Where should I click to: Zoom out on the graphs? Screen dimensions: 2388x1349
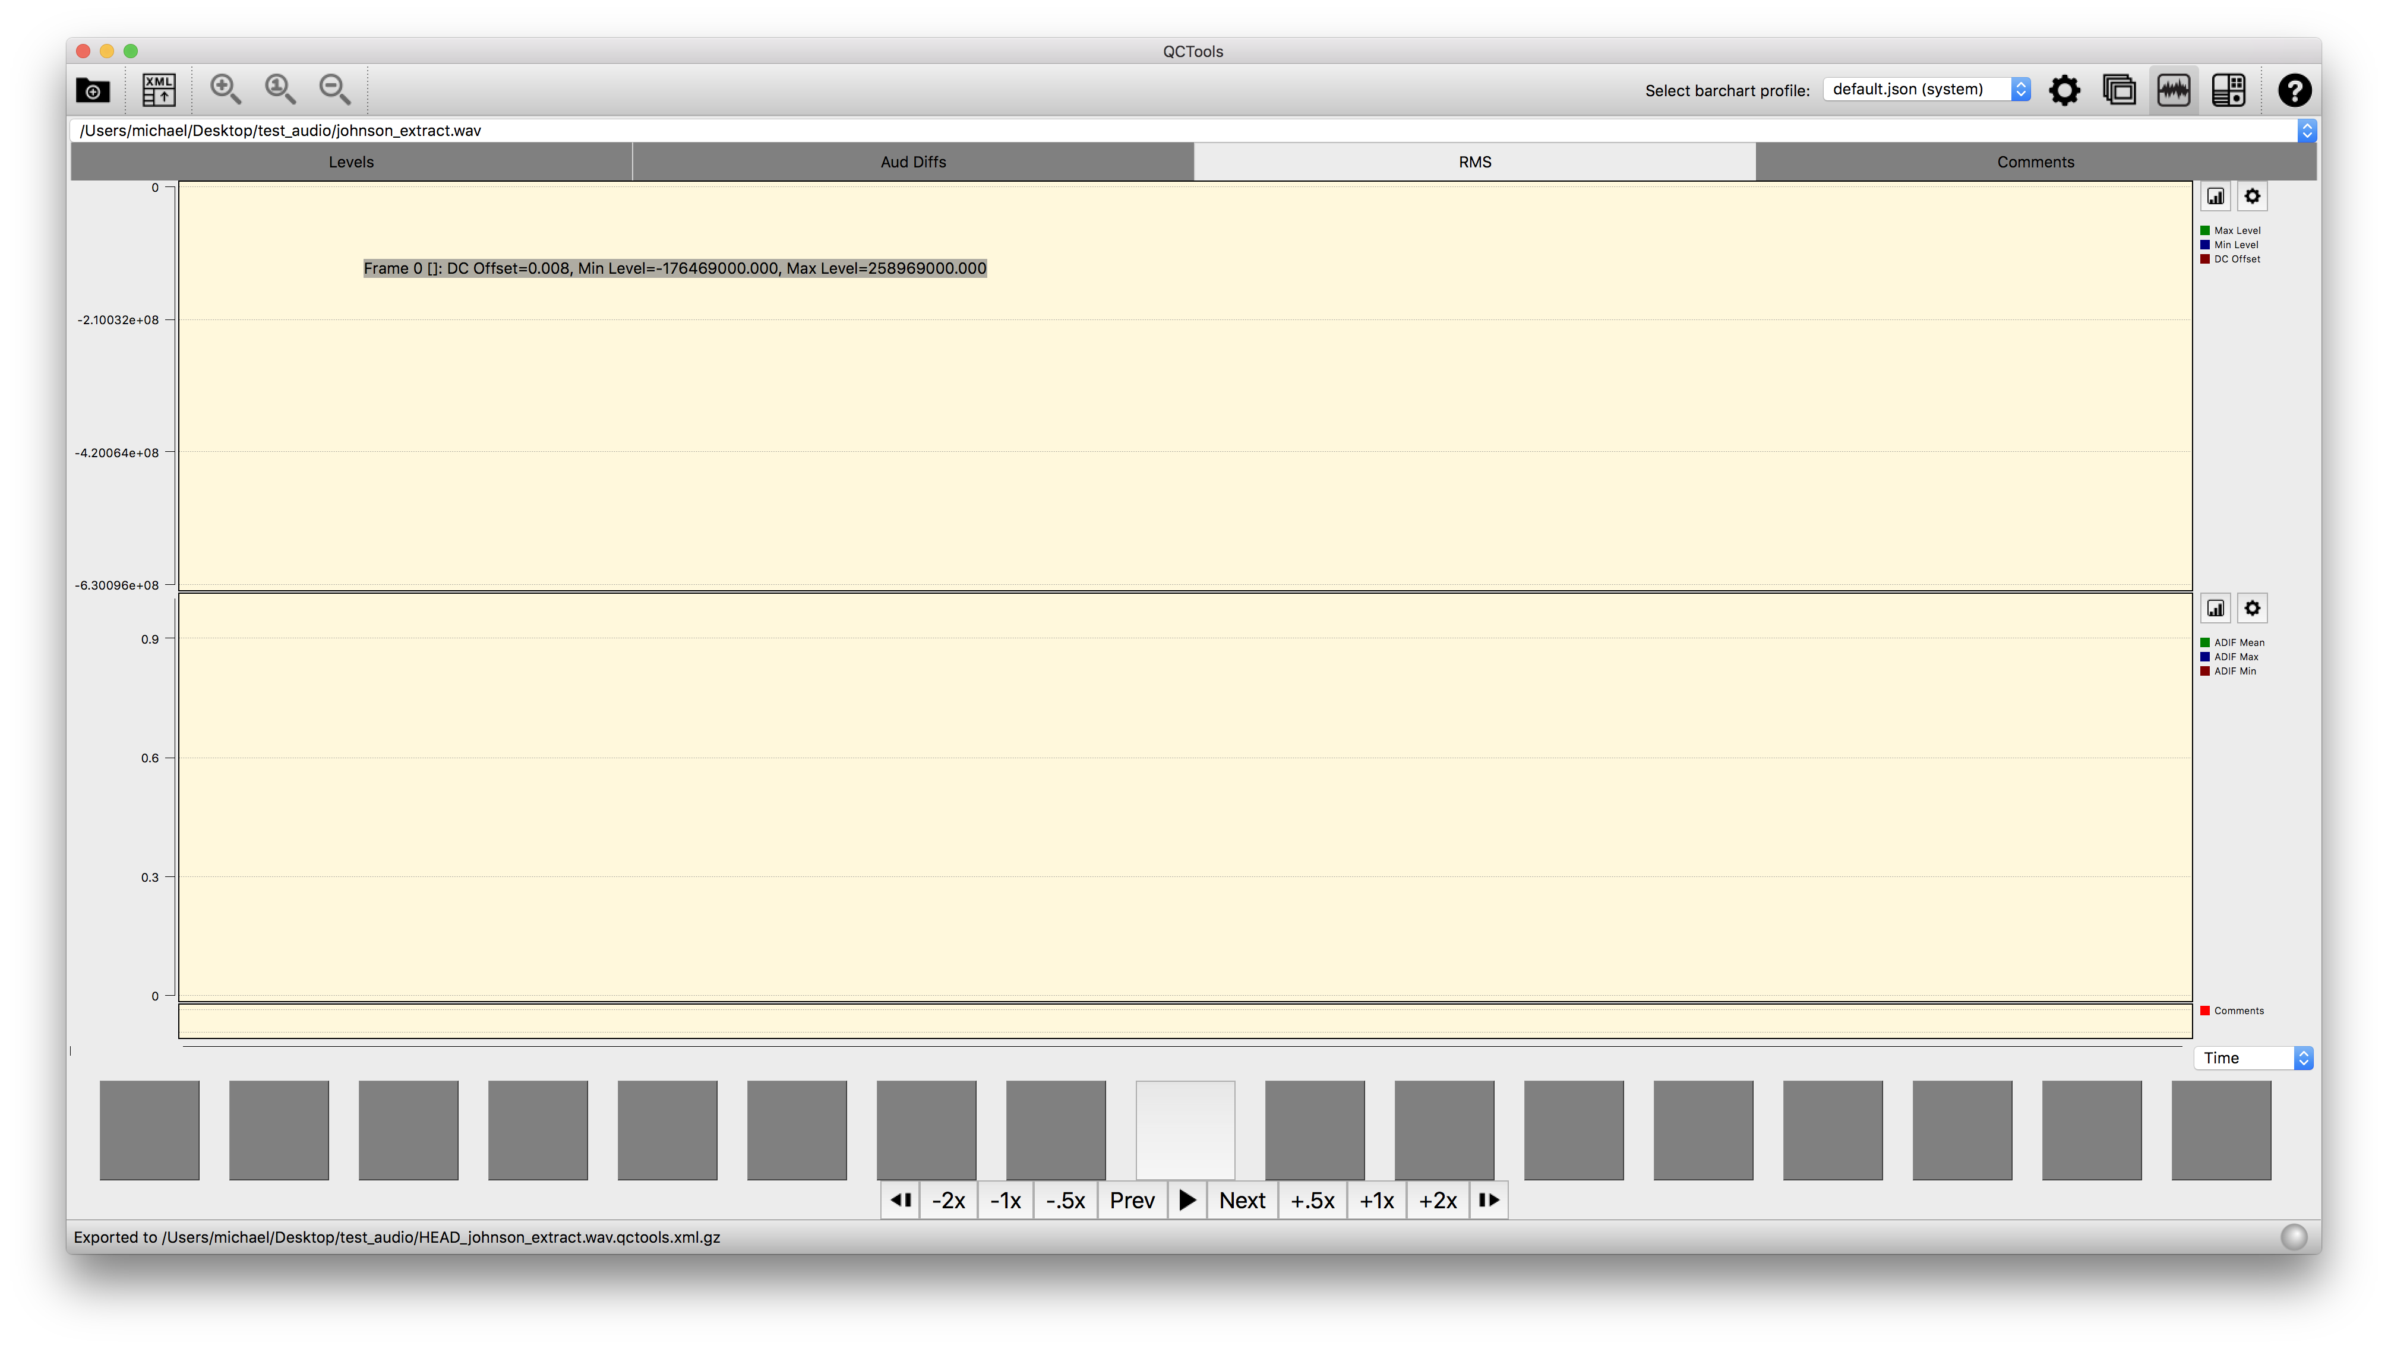334,90
